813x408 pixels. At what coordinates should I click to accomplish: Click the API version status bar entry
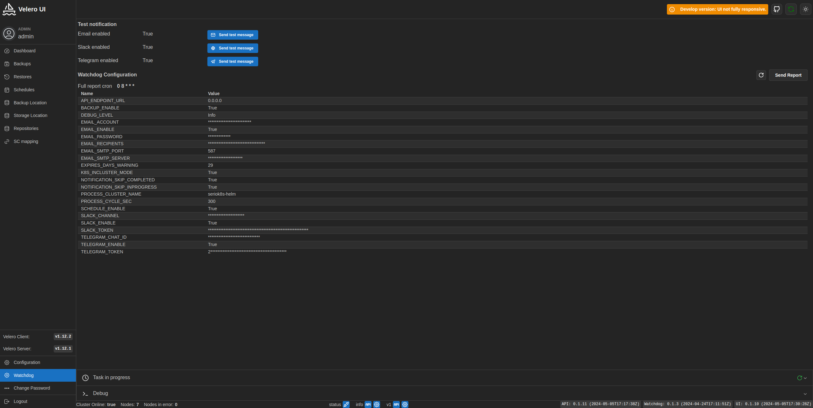(x=600, y=404)
